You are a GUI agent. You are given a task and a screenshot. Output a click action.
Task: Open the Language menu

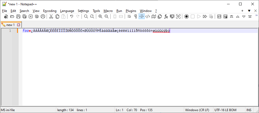pos(67,11)
